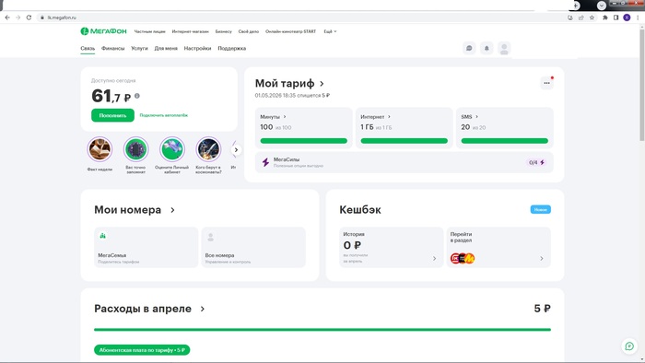This screenshot has height=363, width=645.
Task: Open the МегаСемья card
Action: point(146,248)
